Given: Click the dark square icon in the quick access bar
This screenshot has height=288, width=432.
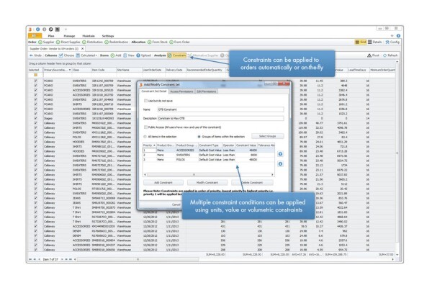Looking at the screenshot, I should point(58,30).
